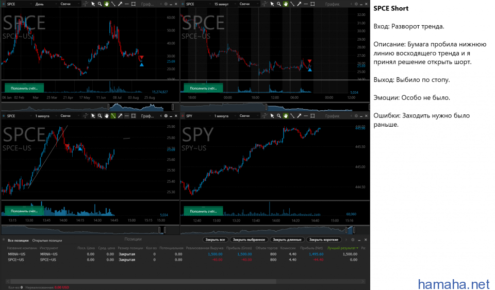
Task: Toggle hand pan tool in SPY chart
Action: click(285, 116)
